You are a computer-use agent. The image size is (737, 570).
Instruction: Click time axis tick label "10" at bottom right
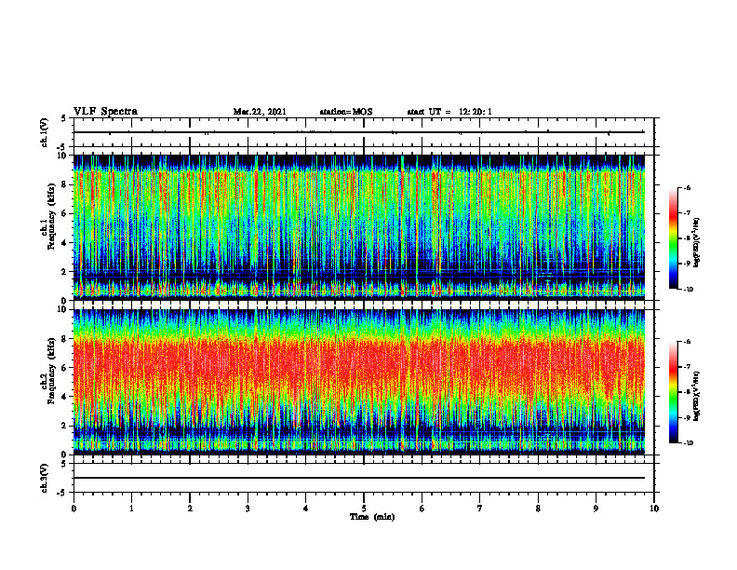tap(654, 509)
